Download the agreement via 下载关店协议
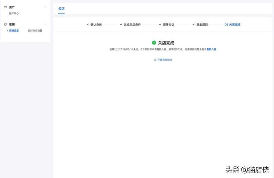The image size is (274, 178). 165,60
